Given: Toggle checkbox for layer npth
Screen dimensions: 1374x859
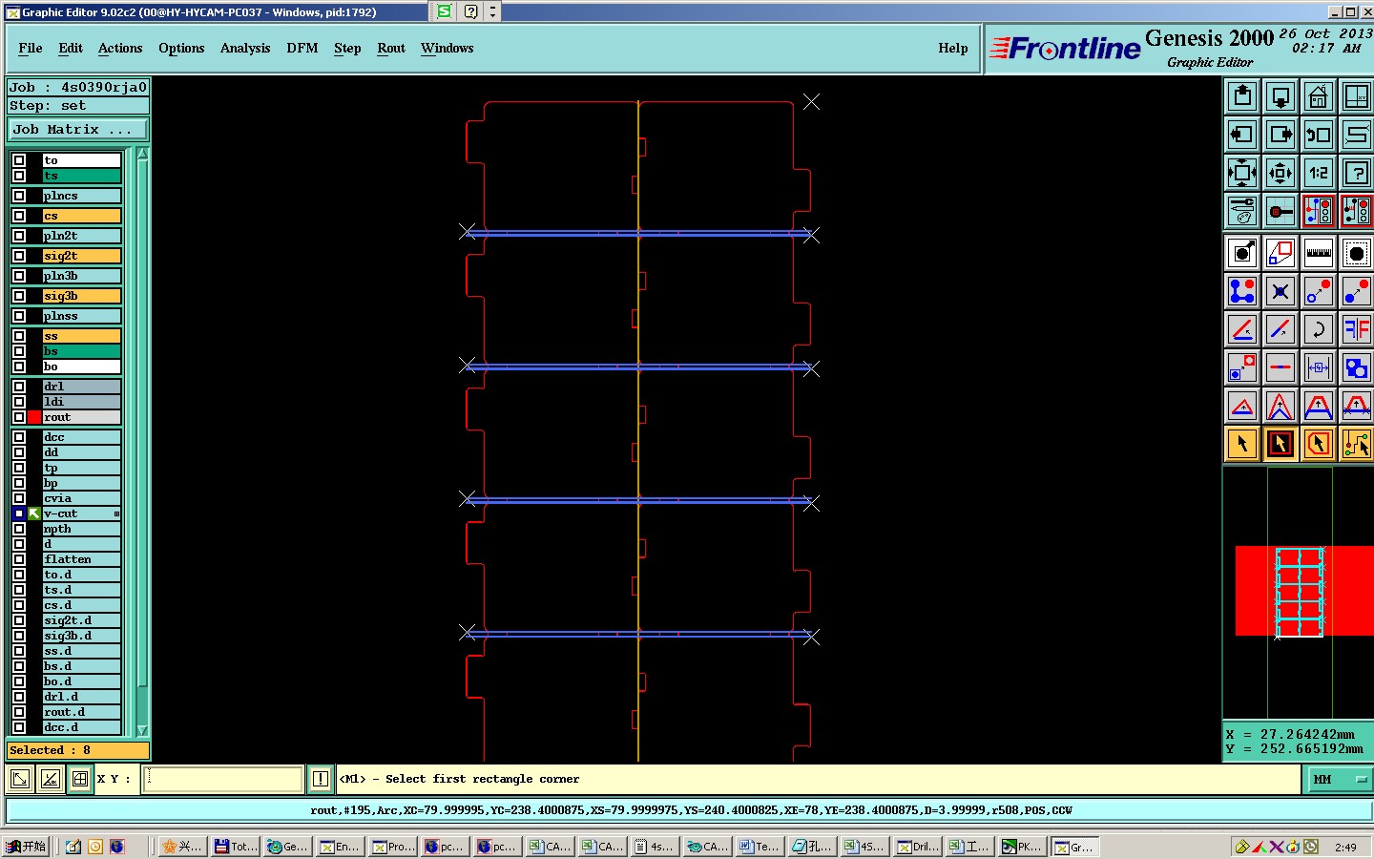Looking at the screenshot, I should [x=19, y=529].
